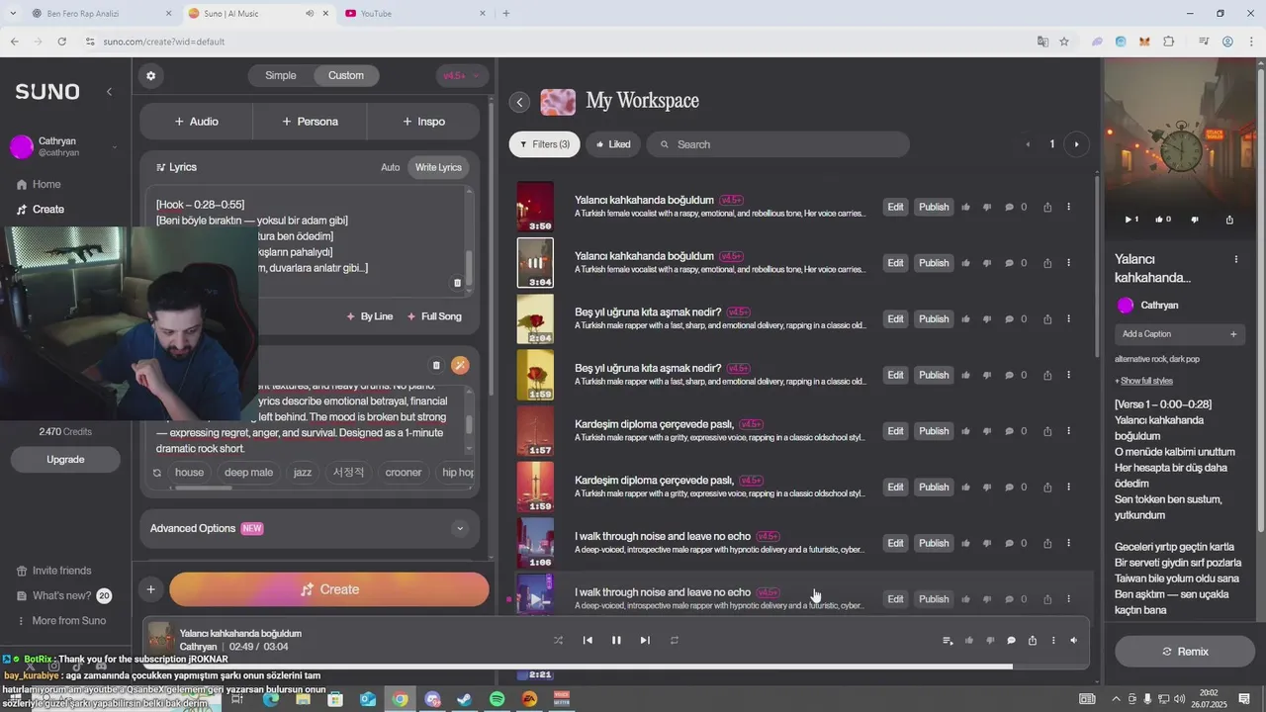The width and height of the screenshot is (1266, 712).
Task: Bookmark this page with the star icon
Action: tap(1064, 42)
